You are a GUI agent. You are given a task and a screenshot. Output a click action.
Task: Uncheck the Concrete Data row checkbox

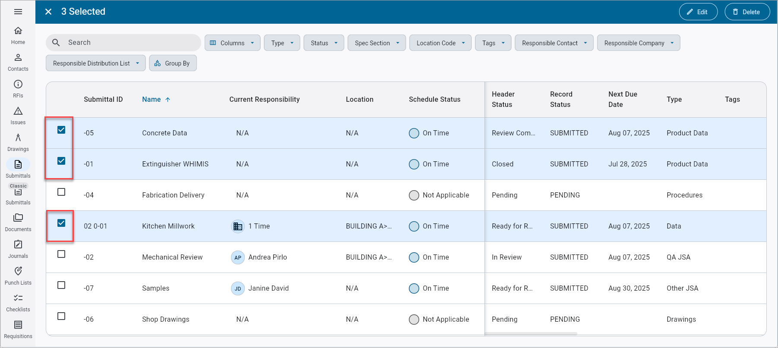[61, 130]
